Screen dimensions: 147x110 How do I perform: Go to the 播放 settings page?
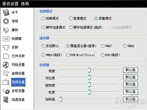pos(15,30)
